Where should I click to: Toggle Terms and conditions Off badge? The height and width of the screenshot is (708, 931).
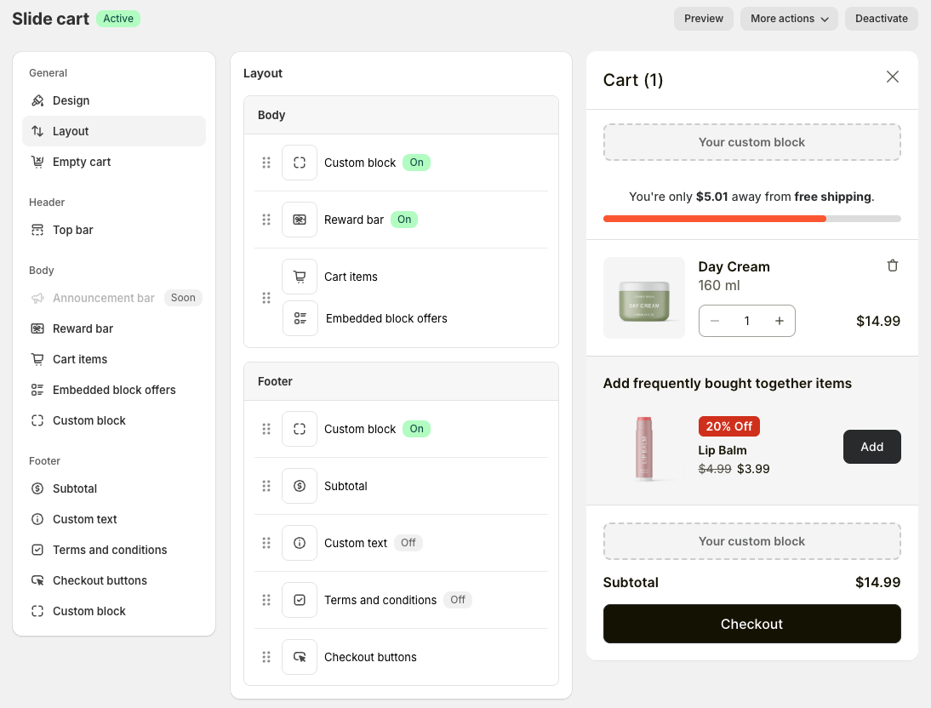click(x=458, y=600)
